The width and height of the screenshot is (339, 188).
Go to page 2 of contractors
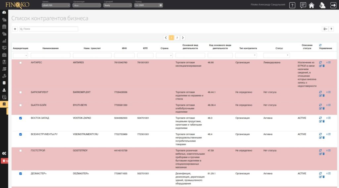pos(177,38)
